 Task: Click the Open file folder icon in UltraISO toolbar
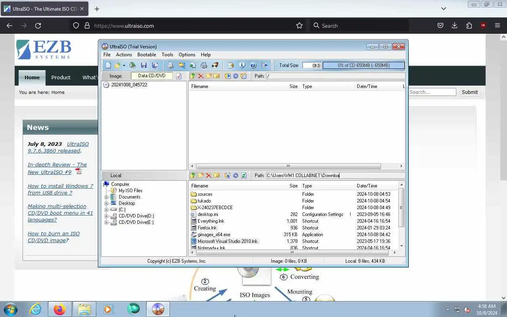pos(117,65)
